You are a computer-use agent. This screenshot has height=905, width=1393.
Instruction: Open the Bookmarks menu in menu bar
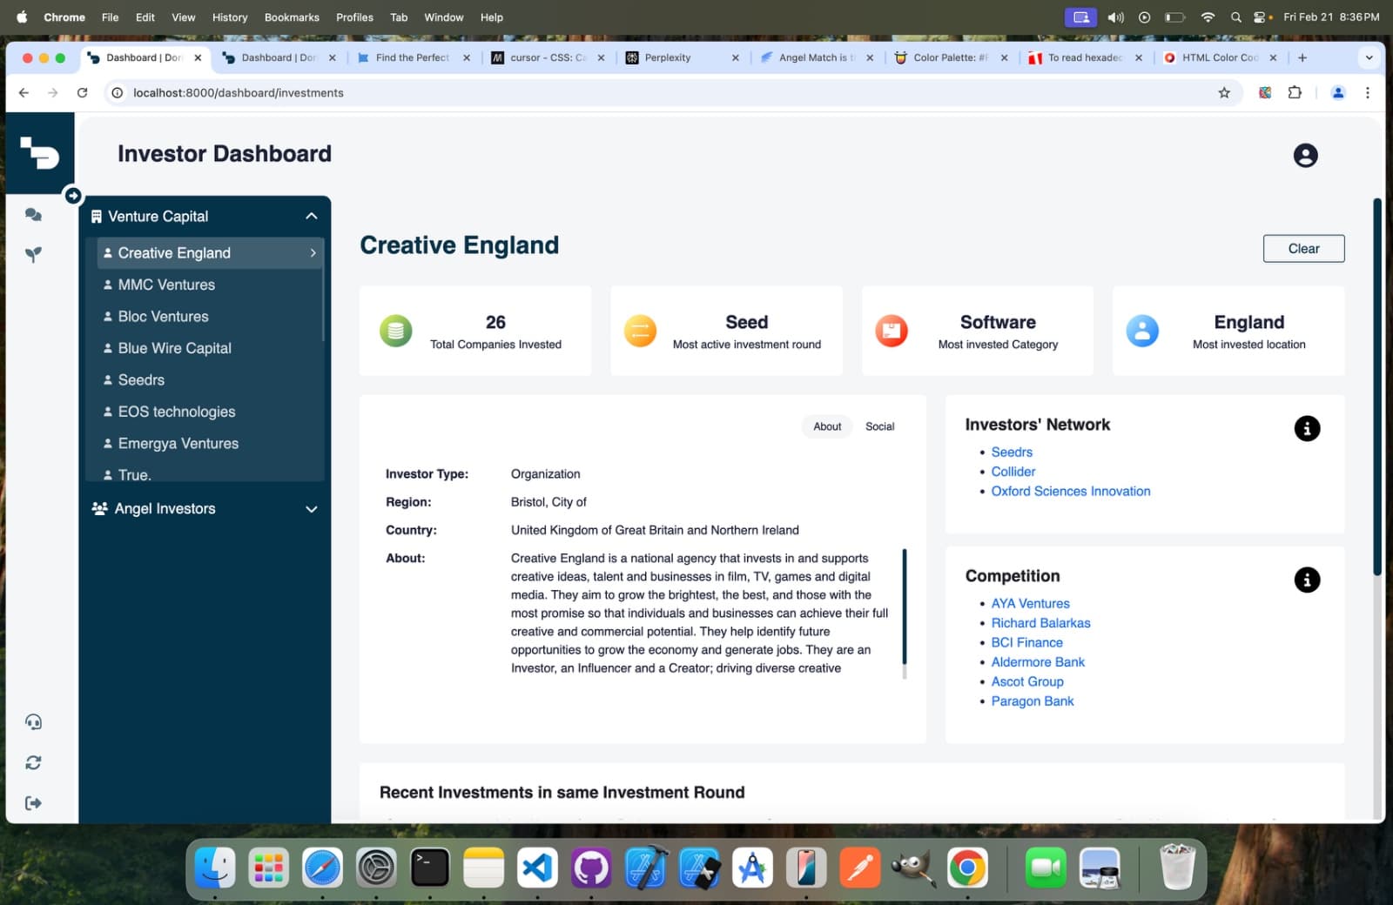click(x=292, y=17)
